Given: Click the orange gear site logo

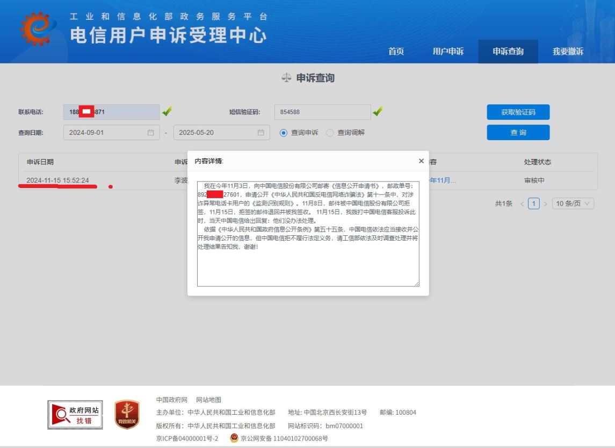Looking at the screenshot, I should pyautogui.click(x=38, y=28).
